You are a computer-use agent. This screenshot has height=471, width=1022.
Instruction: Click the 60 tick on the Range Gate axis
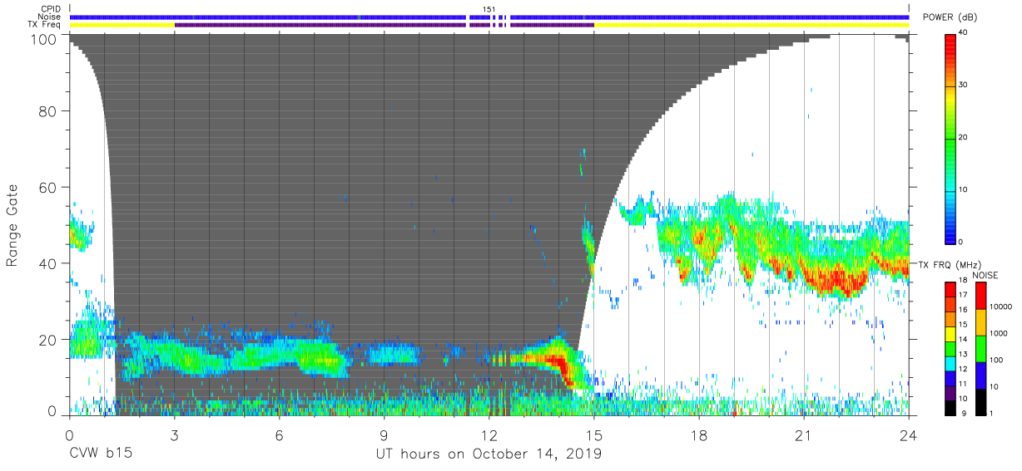[x=47, y=188]
